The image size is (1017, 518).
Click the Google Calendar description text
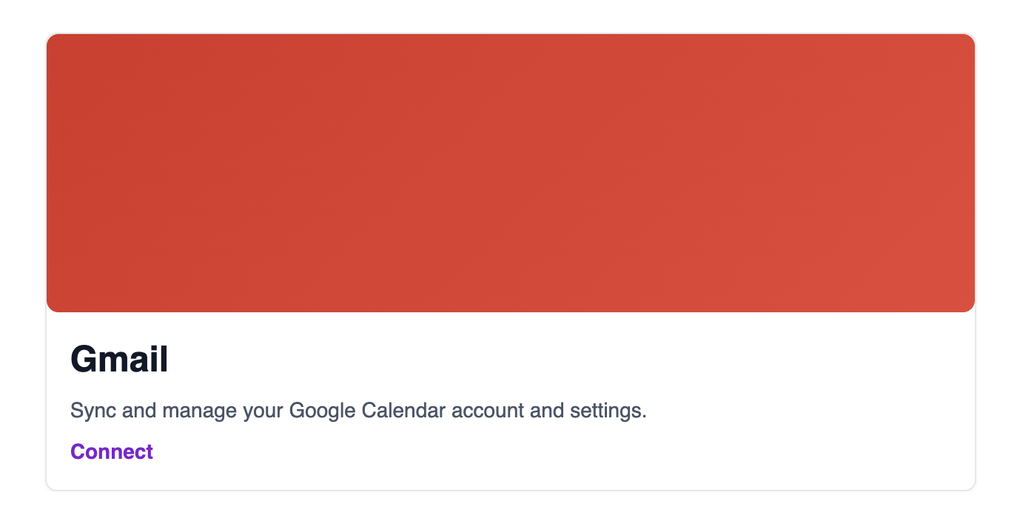358,410
